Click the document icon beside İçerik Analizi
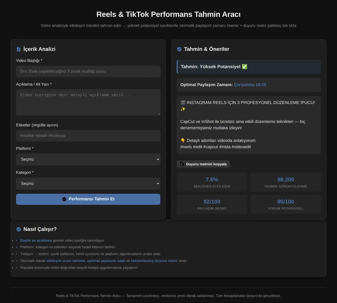 point(19,49)
